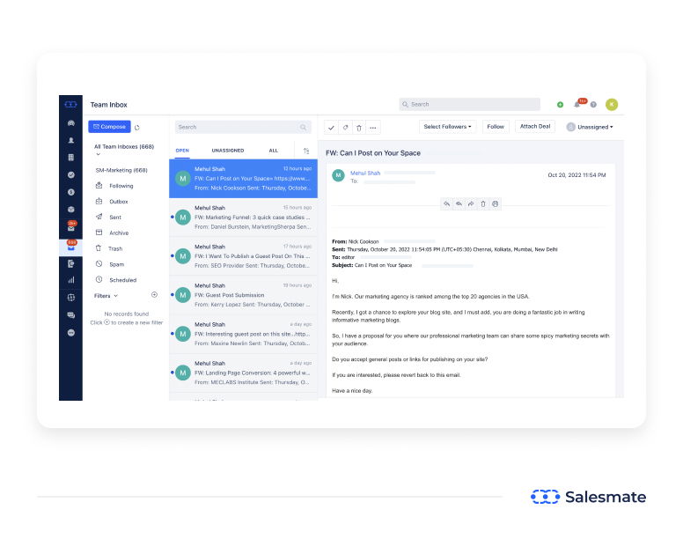Open the Trash folder
This screenshot has height=539, width=683.
109,248
